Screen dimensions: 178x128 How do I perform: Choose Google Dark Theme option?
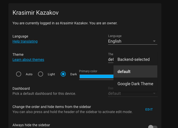(135, 84)
